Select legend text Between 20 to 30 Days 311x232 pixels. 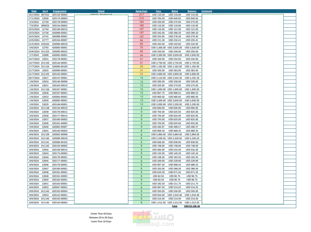101,218
